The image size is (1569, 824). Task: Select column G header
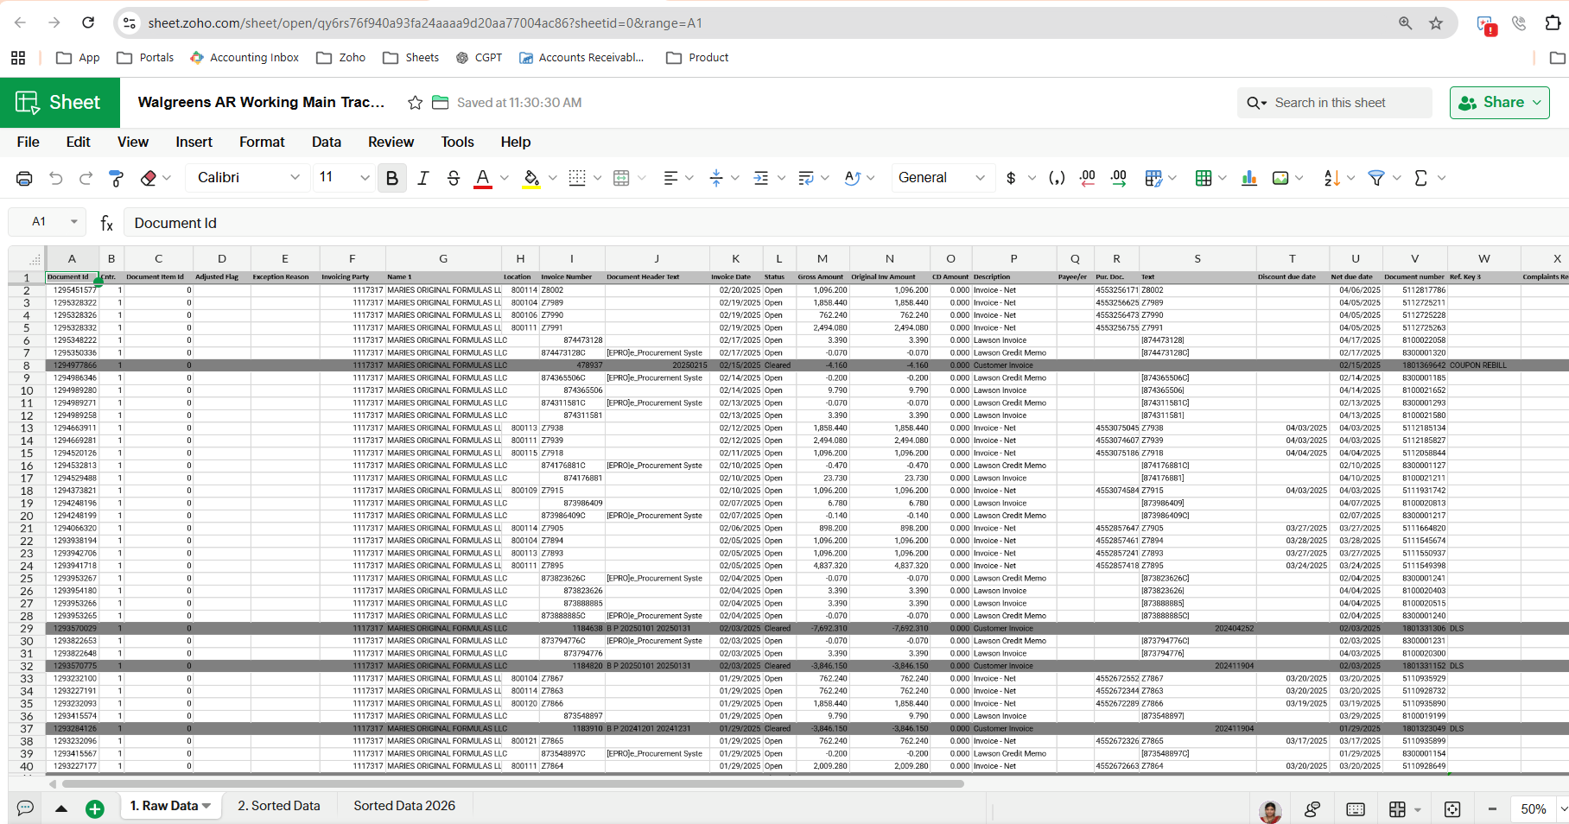pos(443,258)
